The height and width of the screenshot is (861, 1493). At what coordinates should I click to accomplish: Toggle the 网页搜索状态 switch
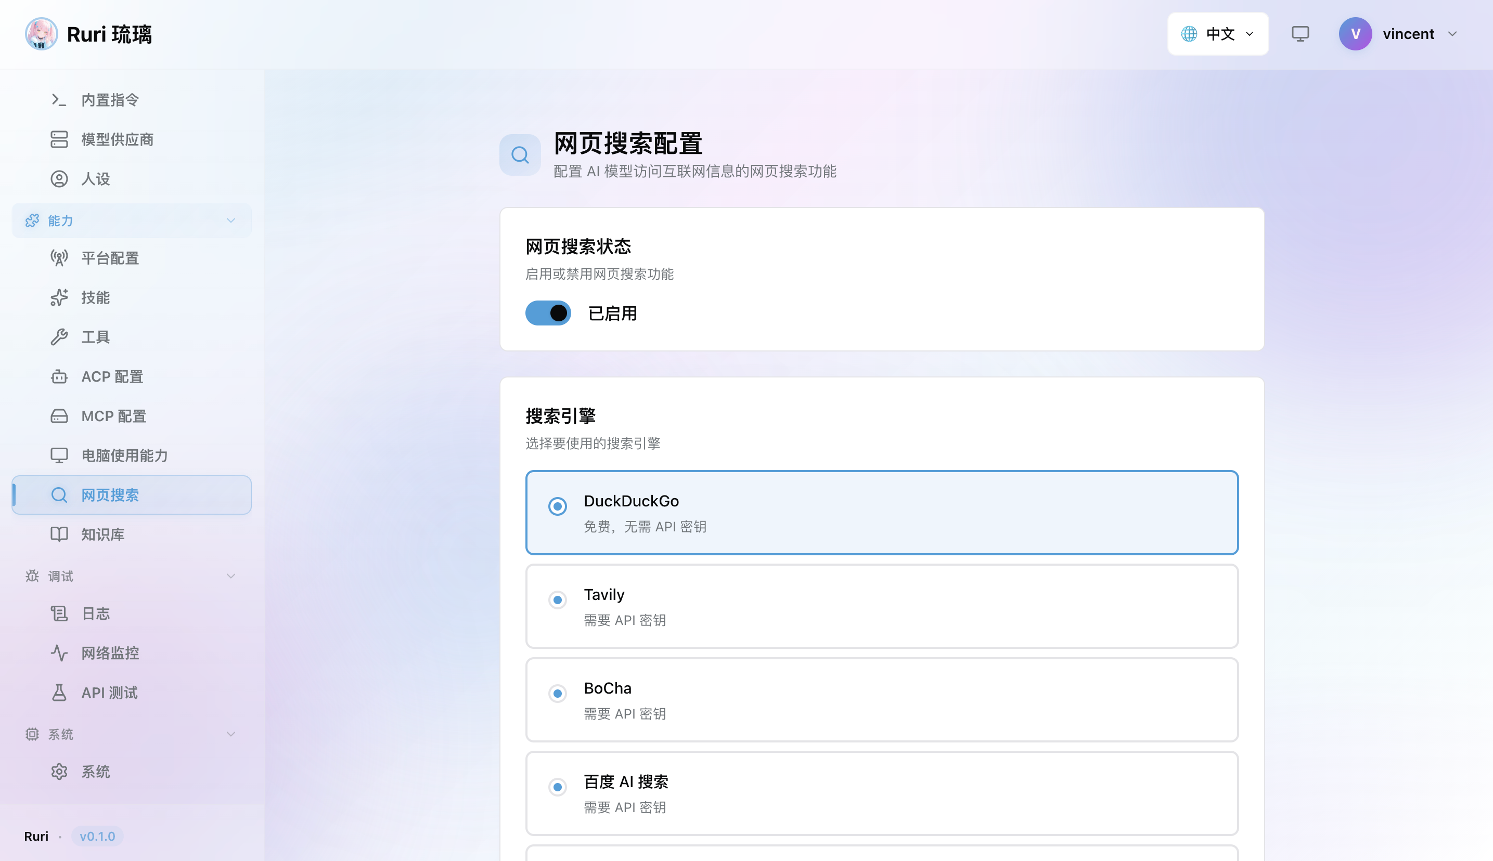[548, 314]
